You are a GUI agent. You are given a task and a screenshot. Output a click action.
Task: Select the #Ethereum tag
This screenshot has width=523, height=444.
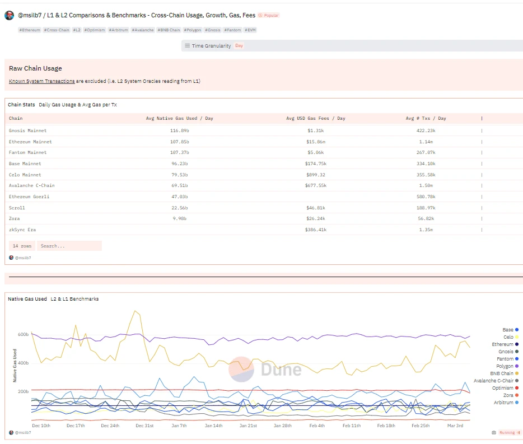(x=30, y=30)
